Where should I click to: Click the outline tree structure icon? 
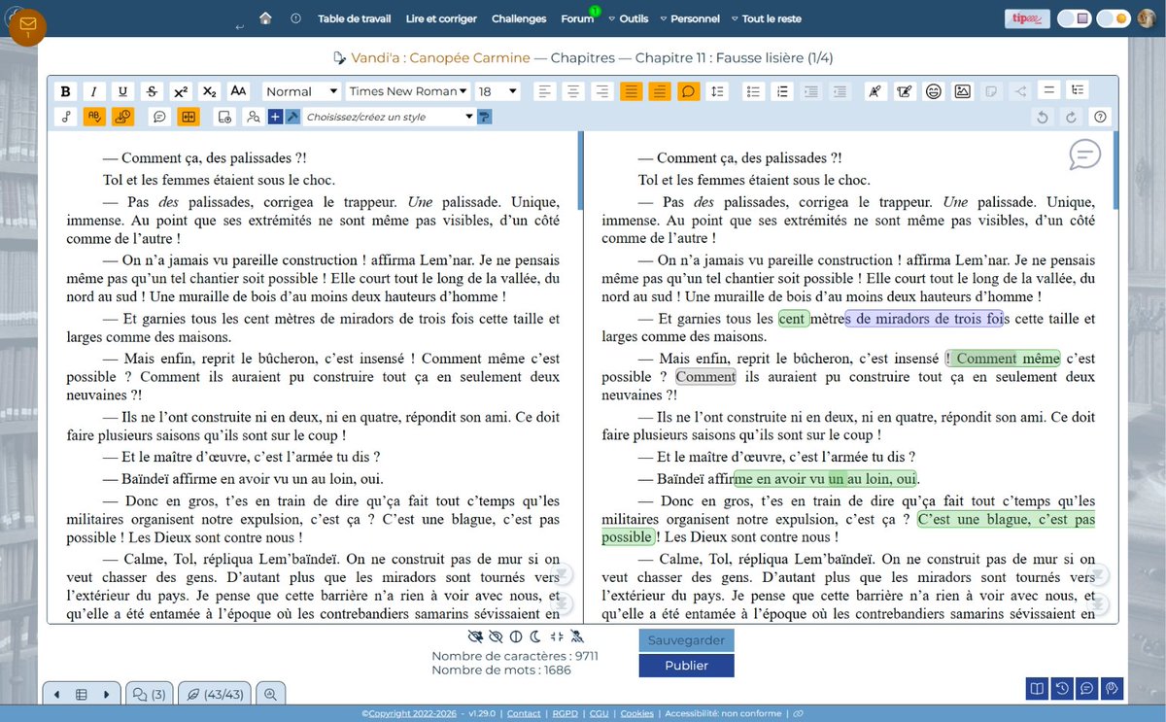(x=1078, y=89)
